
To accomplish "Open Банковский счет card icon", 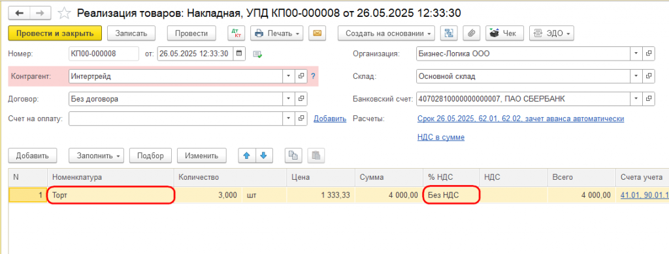I will (x=649, y=99).
